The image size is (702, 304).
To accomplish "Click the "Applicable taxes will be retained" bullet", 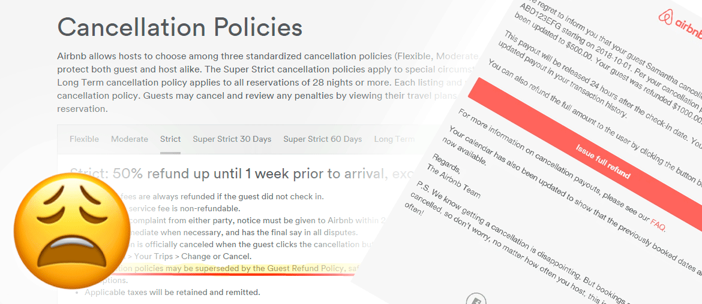I will [x=172, y=293].
